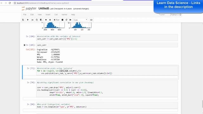Cut selected cells with scissors icon
Screen dimensions: 203x114
32,20
